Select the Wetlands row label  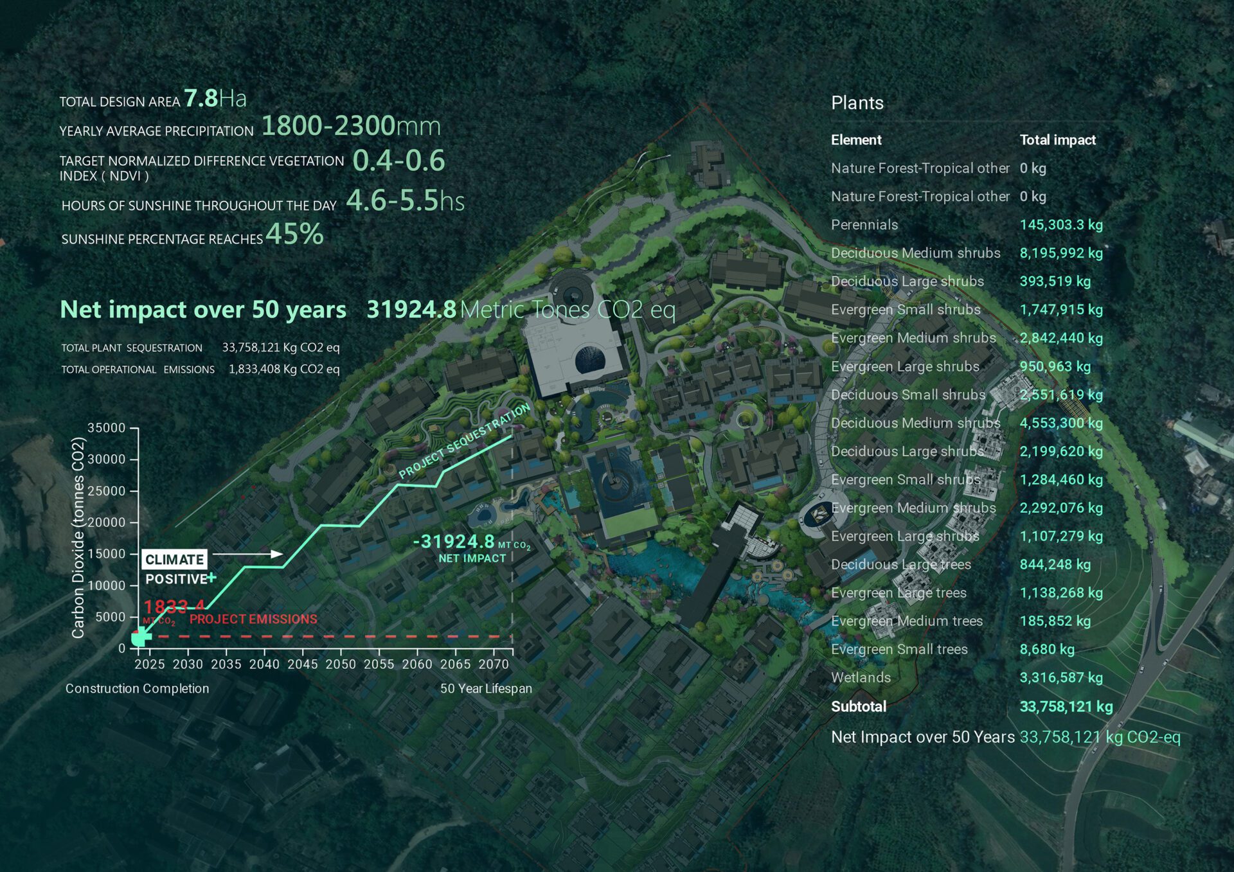pos(861,677)
